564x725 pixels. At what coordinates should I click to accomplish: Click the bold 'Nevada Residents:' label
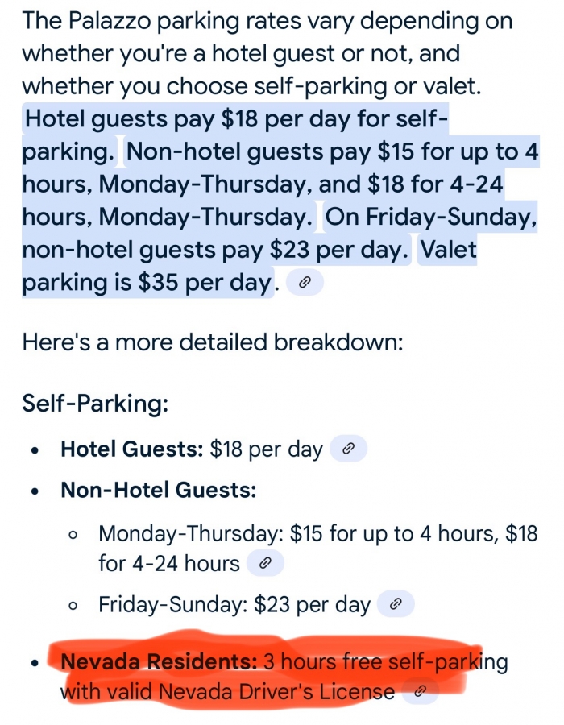(159, 661)
